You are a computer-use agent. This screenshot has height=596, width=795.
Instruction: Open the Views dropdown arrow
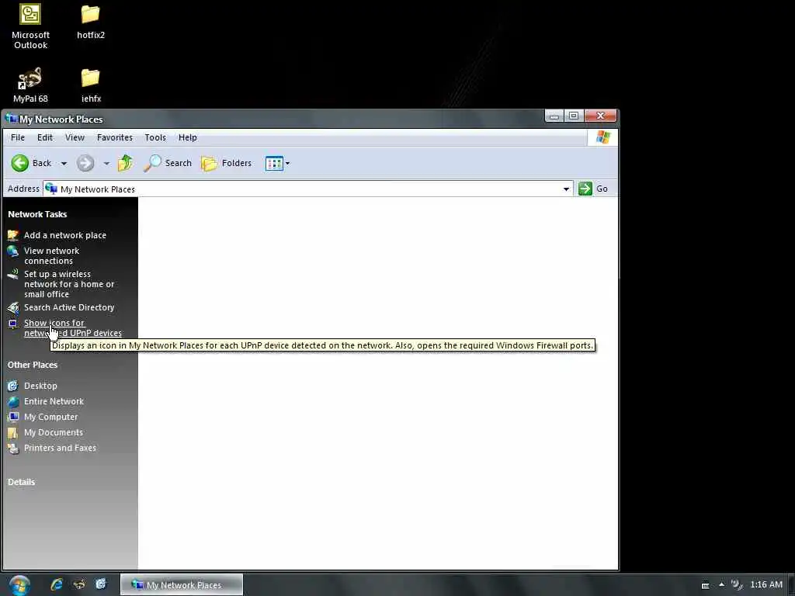pos(287,163)
